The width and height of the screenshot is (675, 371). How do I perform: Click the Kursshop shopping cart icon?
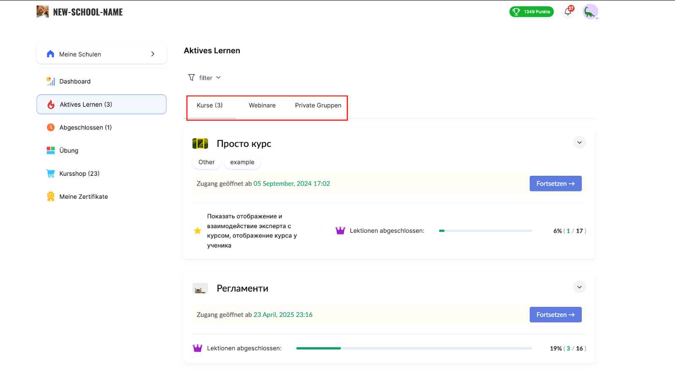(51, 174)
